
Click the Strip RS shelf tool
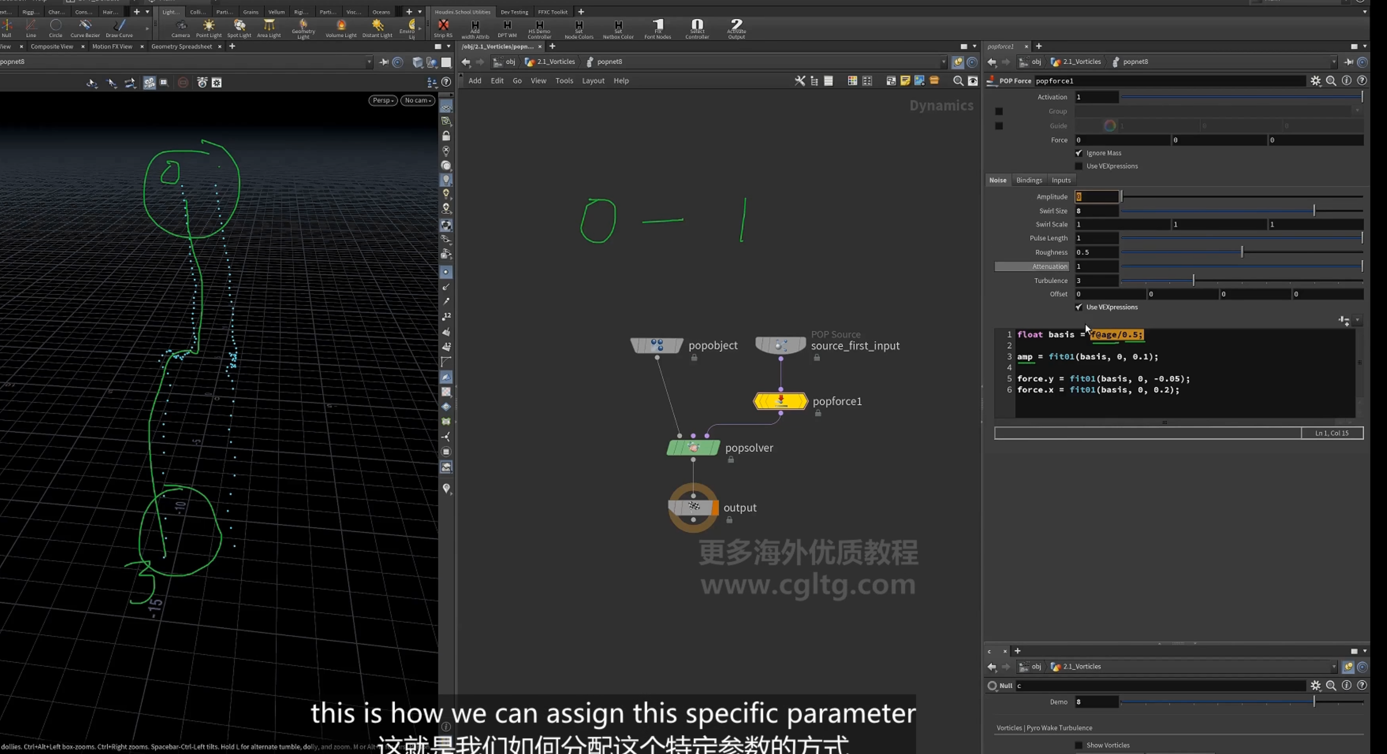coord(443,29)
